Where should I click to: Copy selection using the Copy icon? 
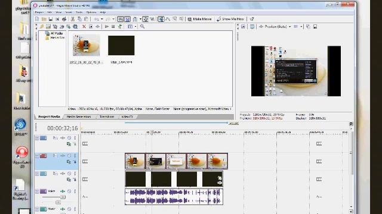click(x=79, y=19)
